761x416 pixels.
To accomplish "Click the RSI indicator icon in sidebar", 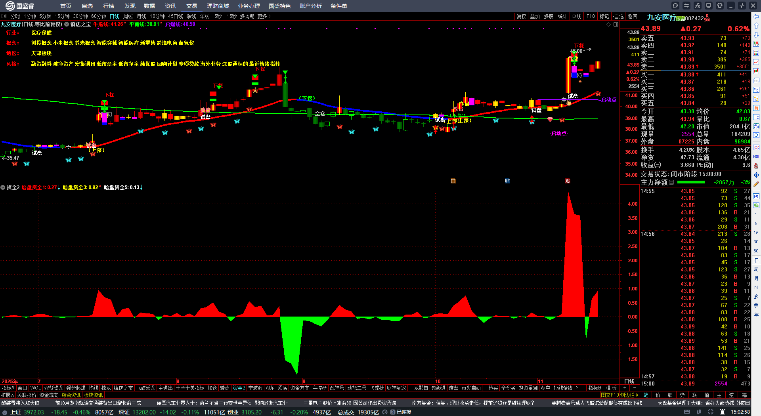I will pyautogui.click(x=756, y=156).
